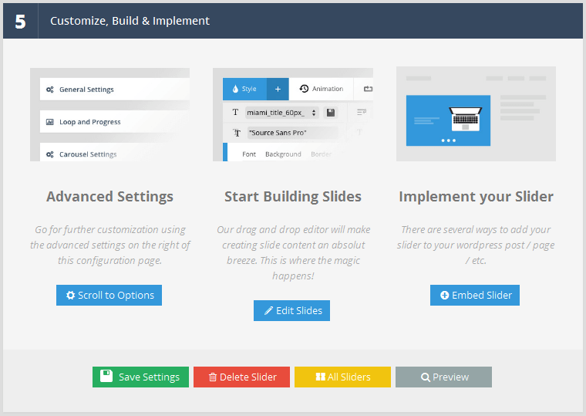Switch to the Background tab
Image resolution: width=586 pixels, height=416 pixels.
(x=283, y=154)
